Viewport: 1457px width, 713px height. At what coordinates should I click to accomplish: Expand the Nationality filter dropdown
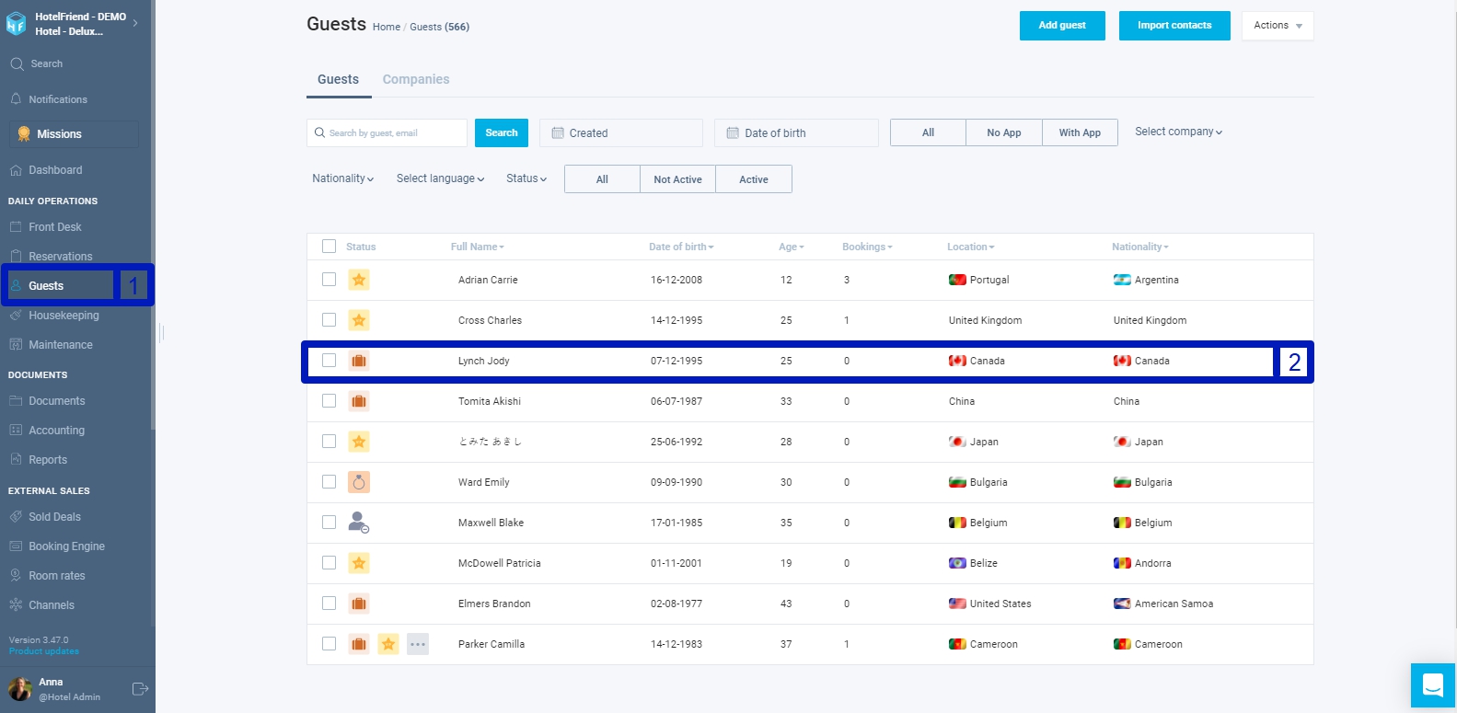(x=342, y=178)
